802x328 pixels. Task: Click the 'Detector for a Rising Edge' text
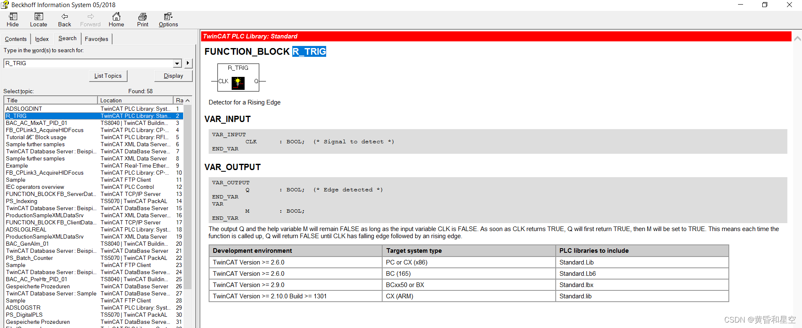[245, 102]
